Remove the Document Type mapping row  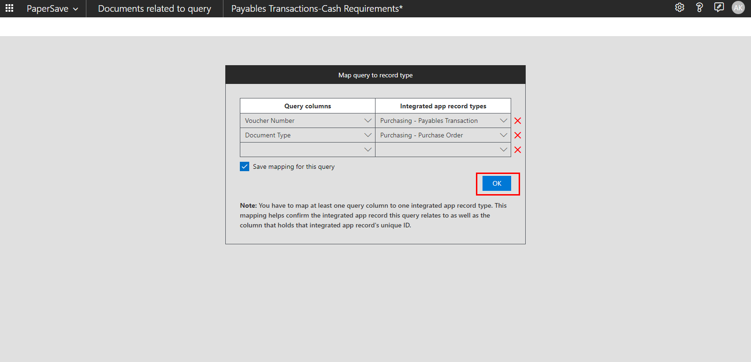[518, 136]
